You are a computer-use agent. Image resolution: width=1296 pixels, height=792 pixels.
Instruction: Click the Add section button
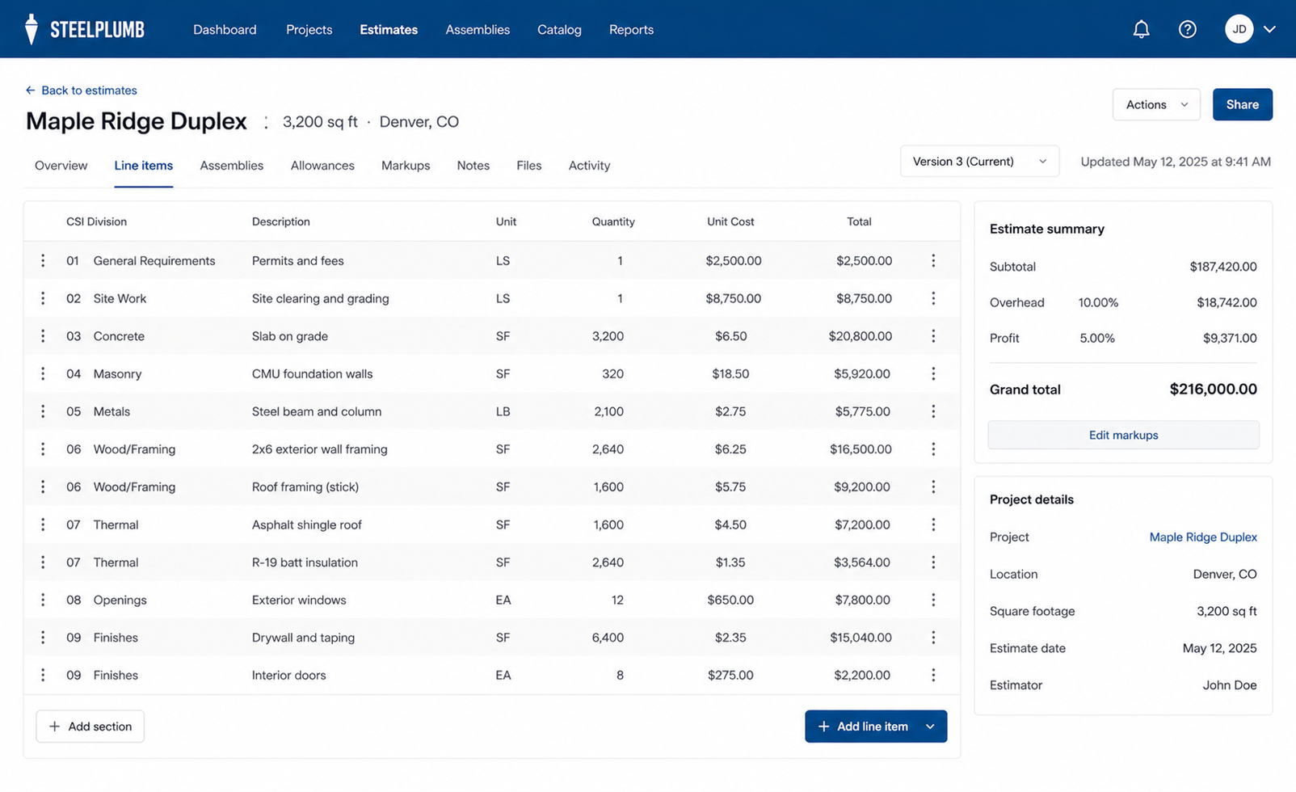click(x=90, y=727)
